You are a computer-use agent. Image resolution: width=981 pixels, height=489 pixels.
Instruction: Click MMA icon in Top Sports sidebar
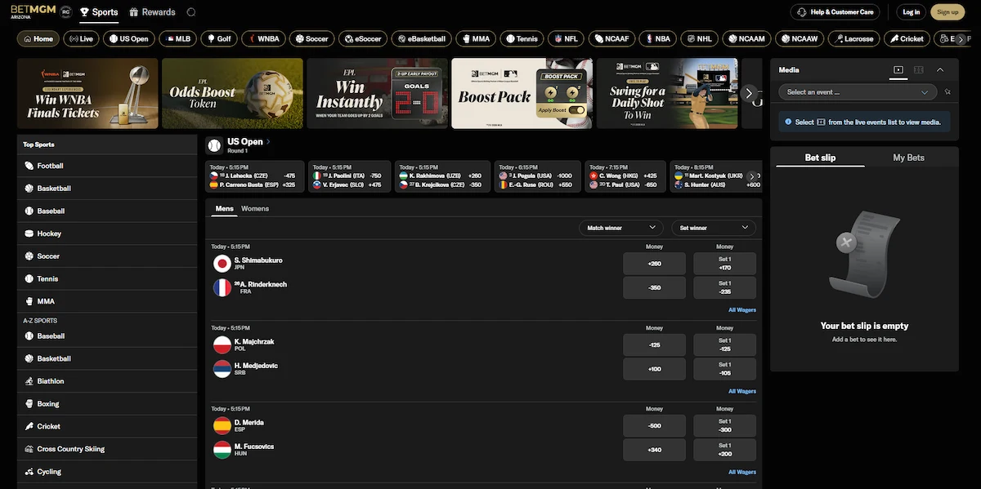(29, 301)
